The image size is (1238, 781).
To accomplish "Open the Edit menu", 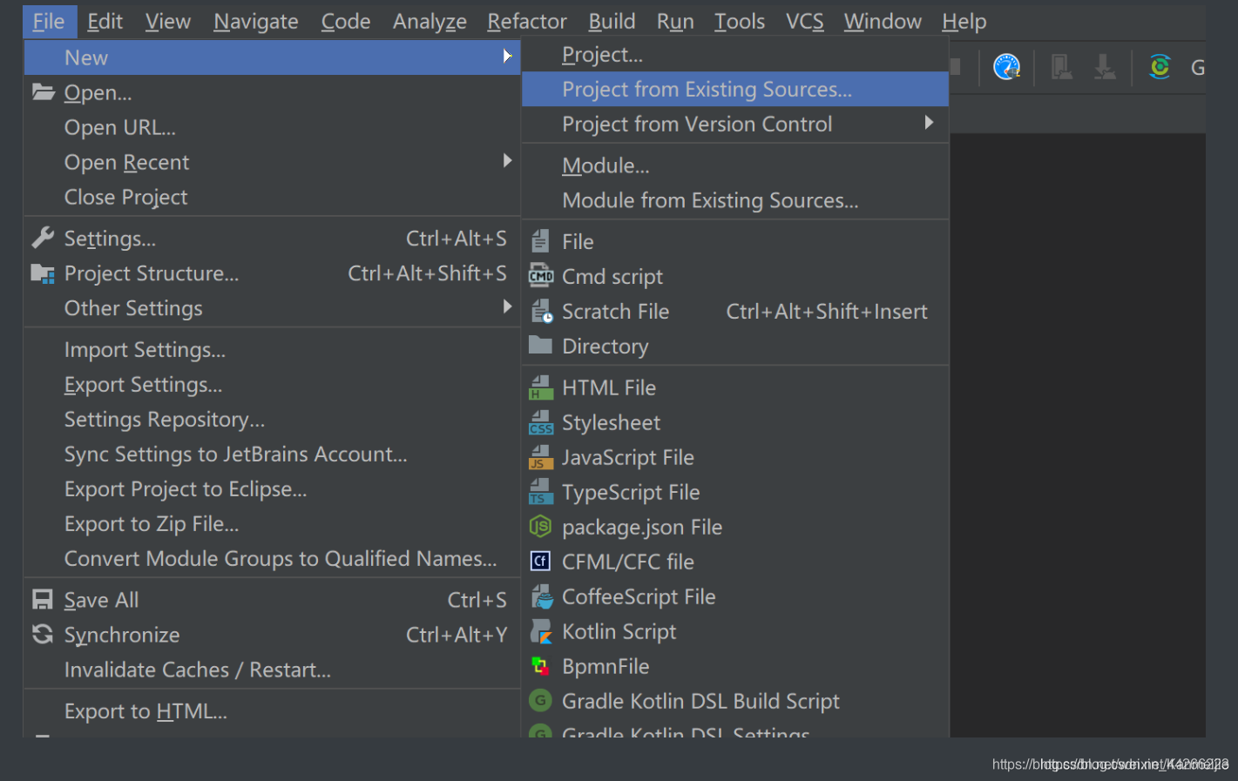I will (105, 21).
